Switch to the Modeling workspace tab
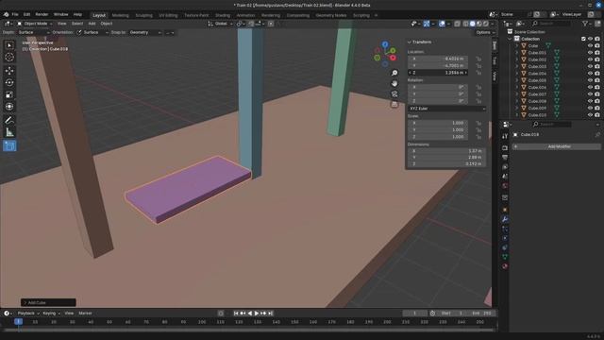The height and width of the screenshot is (340, 604). point(120,15)
